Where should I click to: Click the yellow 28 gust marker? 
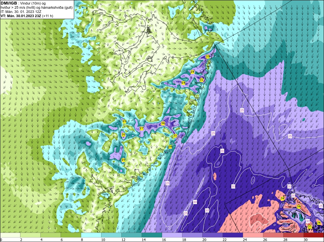(192, 72)
